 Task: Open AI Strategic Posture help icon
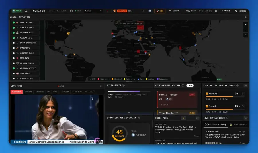coord(183,86)
